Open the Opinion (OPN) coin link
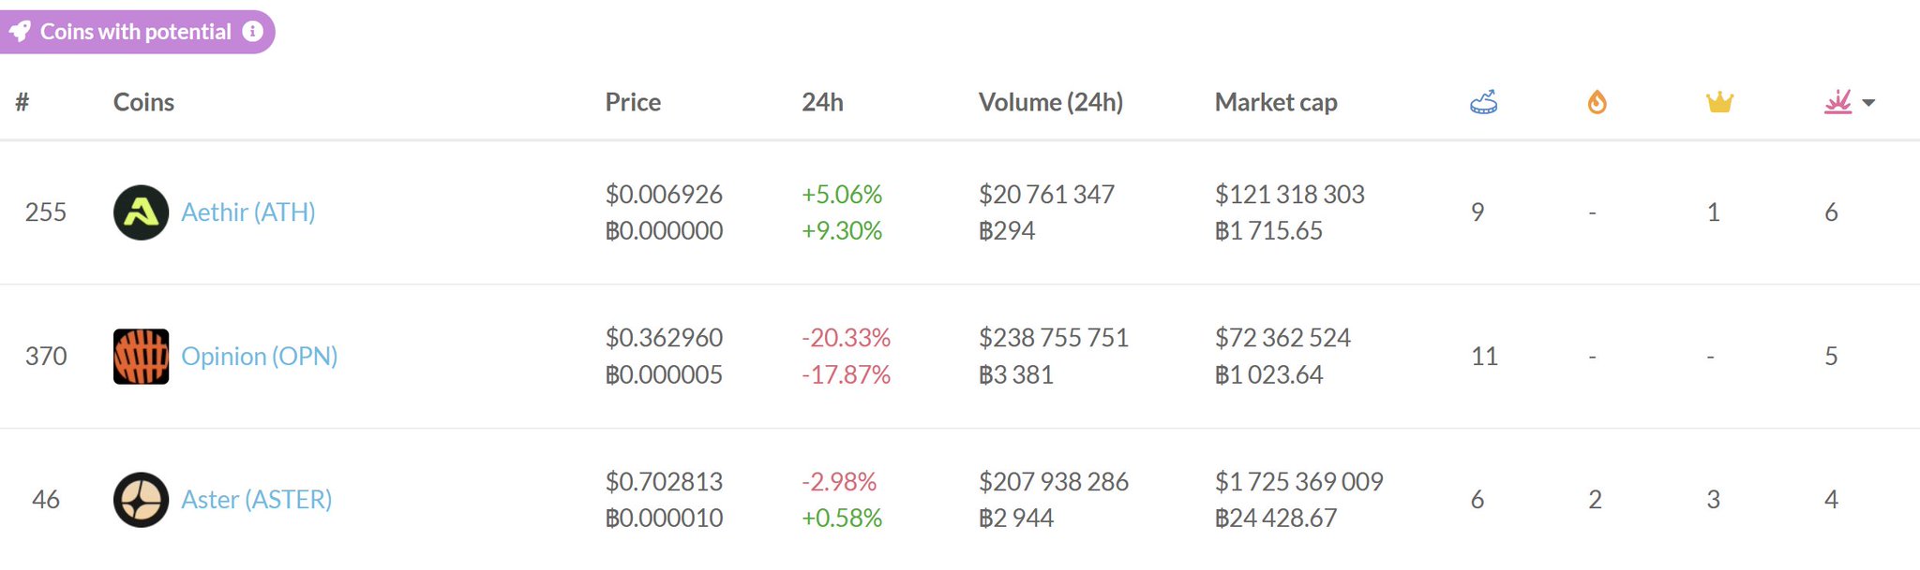1920x570 pixels. pos(259,357)
